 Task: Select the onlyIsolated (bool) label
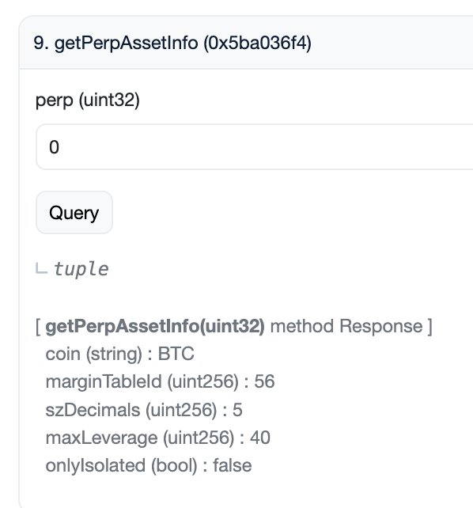pos(121,465)
